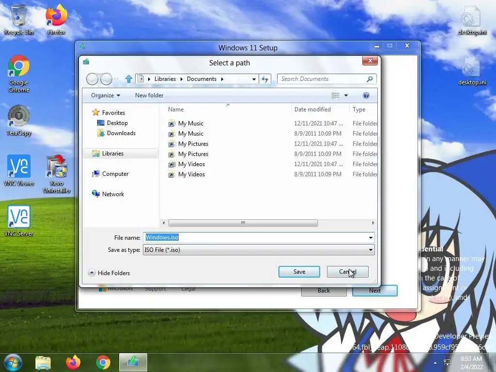Click Libraries in the address breadcrumb

coord(165,79)
